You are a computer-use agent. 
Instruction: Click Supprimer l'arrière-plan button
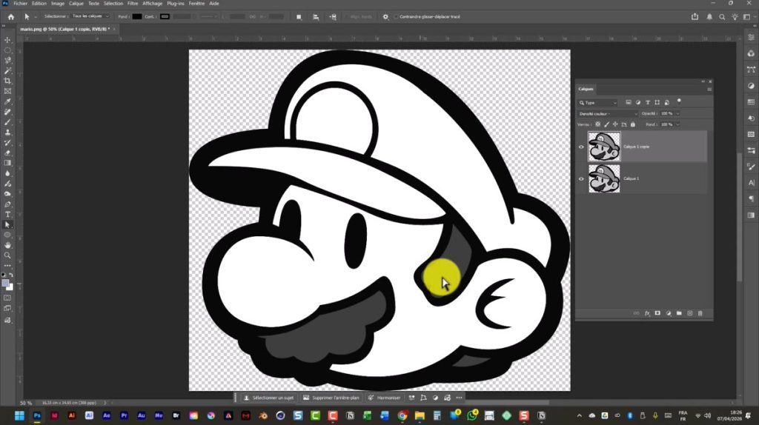click(331, 398)
